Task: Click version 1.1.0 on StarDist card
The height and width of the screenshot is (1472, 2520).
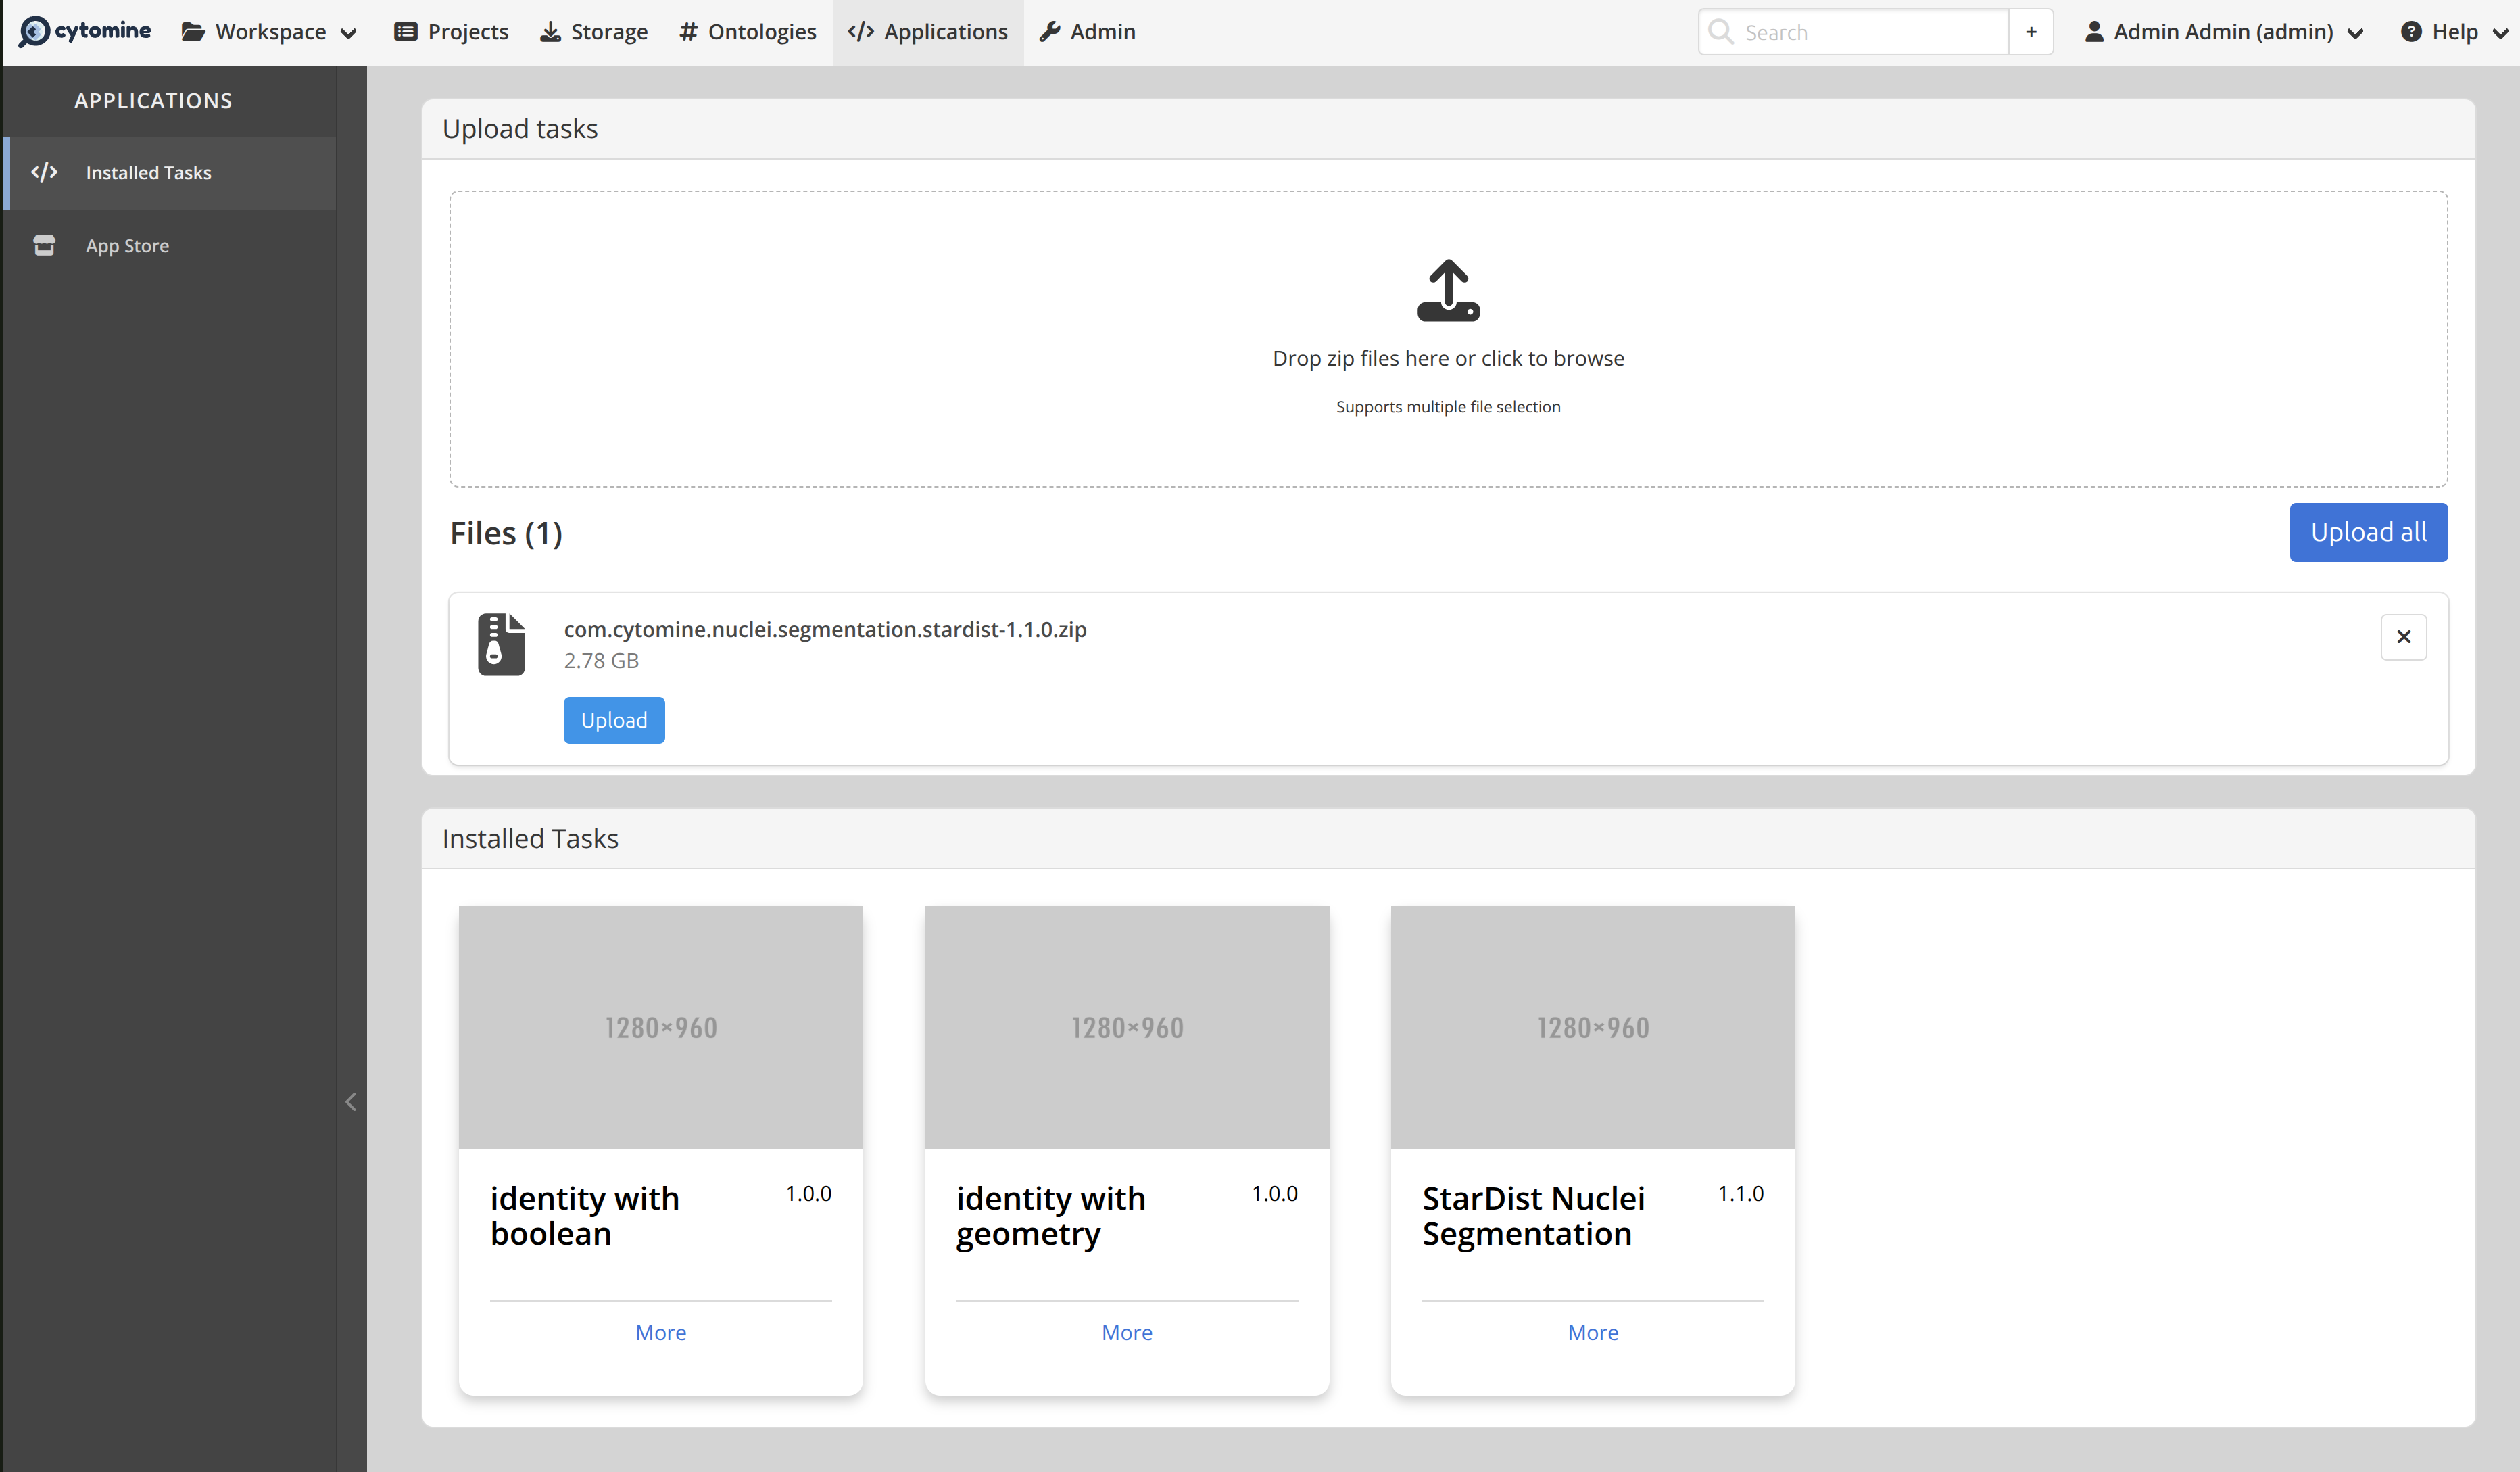Action: pos(1741,1193)
